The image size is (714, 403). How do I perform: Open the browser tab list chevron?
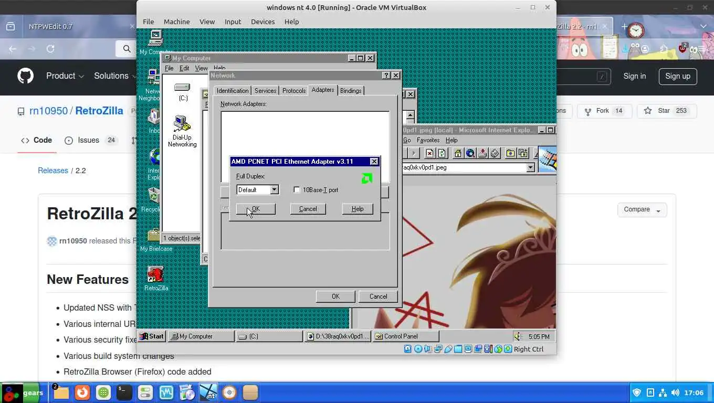(x=703, y=26)
